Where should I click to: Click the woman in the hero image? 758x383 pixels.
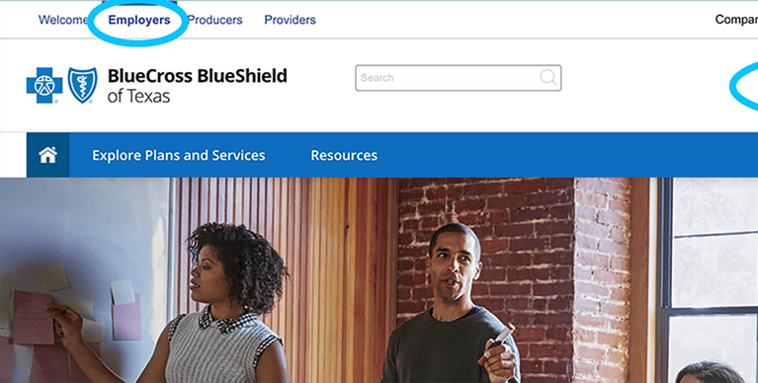(x=225, y=304)
